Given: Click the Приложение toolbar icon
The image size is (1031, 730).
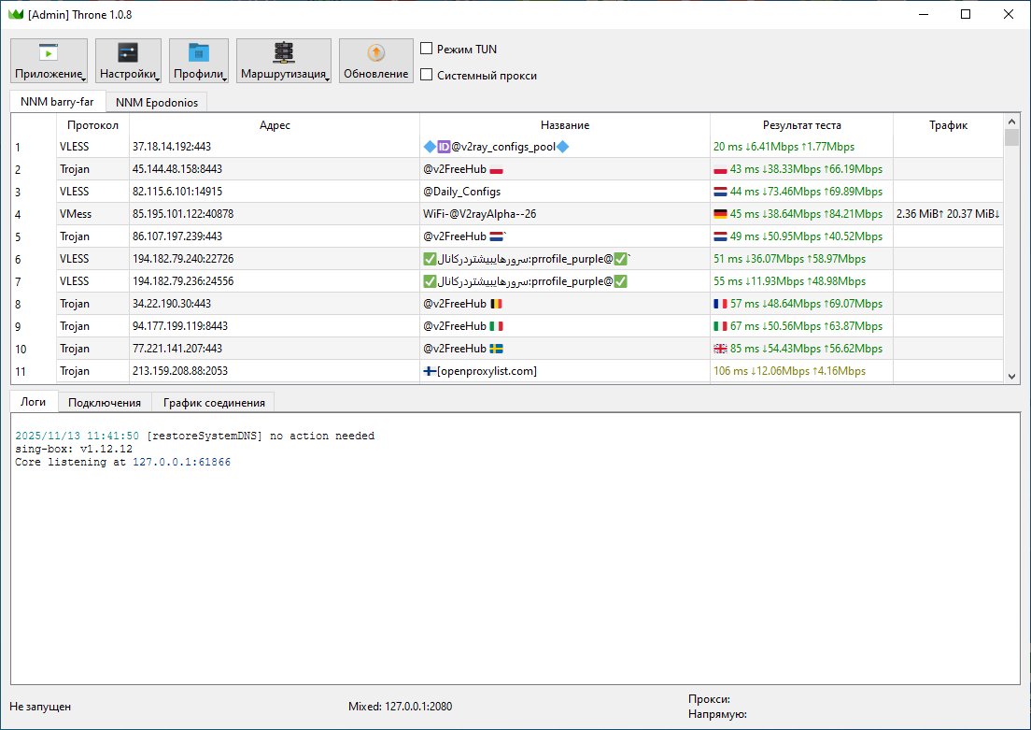Looking at the screenshot, I should click(49, 53).
